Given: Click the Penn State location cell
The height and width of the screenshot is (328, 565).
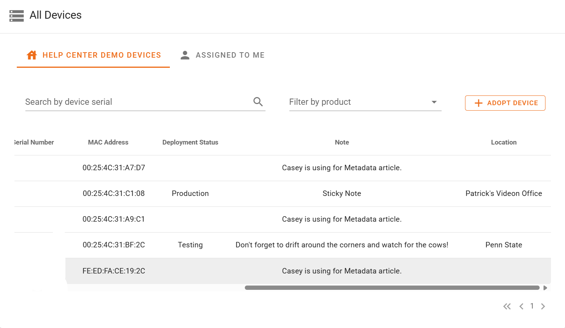Looking at the screenshot, I should pos(504,245).
